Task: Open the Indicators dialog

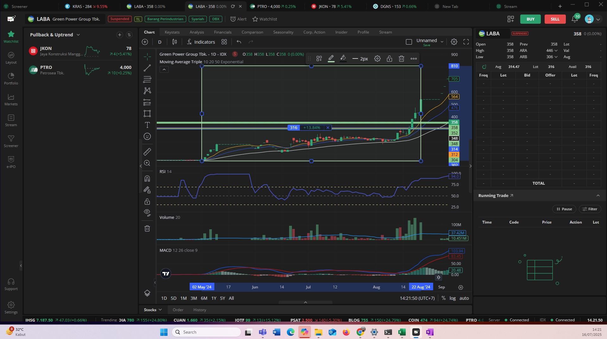Action: (x=201, y=42)
